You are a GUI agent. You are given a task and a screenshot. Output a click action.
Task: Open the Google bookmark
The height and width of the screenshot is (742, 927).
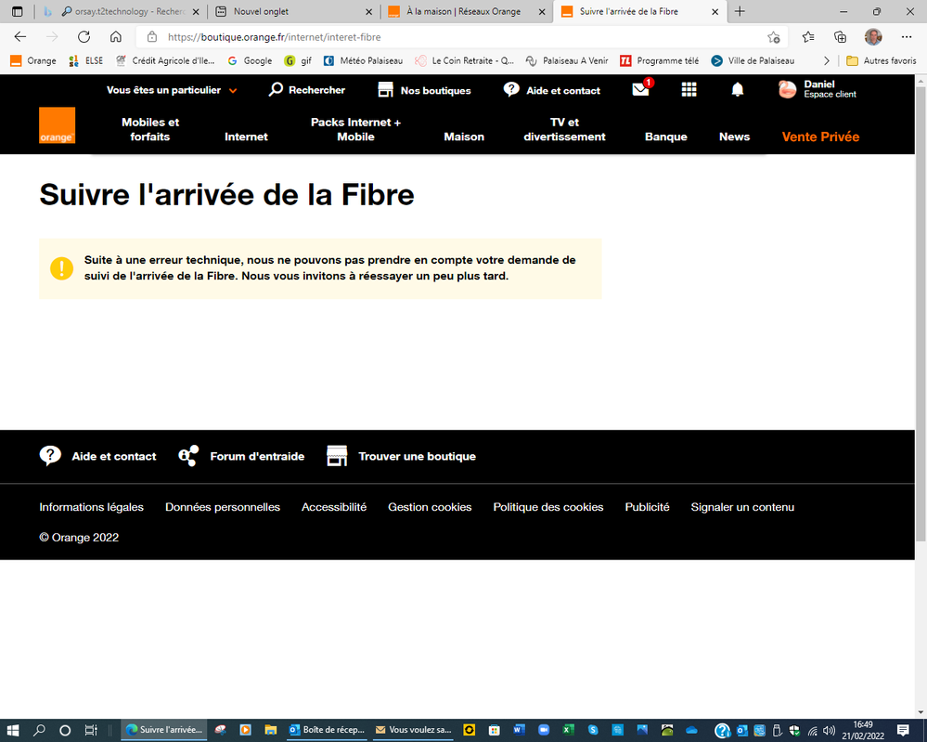(x=251, y=61)
